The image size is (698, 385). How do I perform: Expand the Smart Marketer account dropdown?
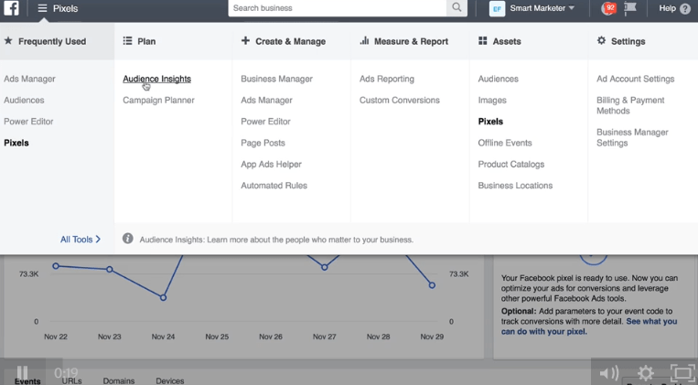(x=572, y=8)
